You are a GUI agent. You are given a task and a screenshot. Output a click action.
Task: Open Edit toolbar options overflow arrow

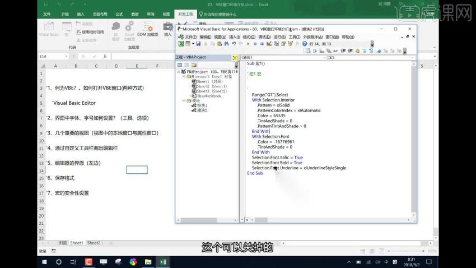click(405, 52)
